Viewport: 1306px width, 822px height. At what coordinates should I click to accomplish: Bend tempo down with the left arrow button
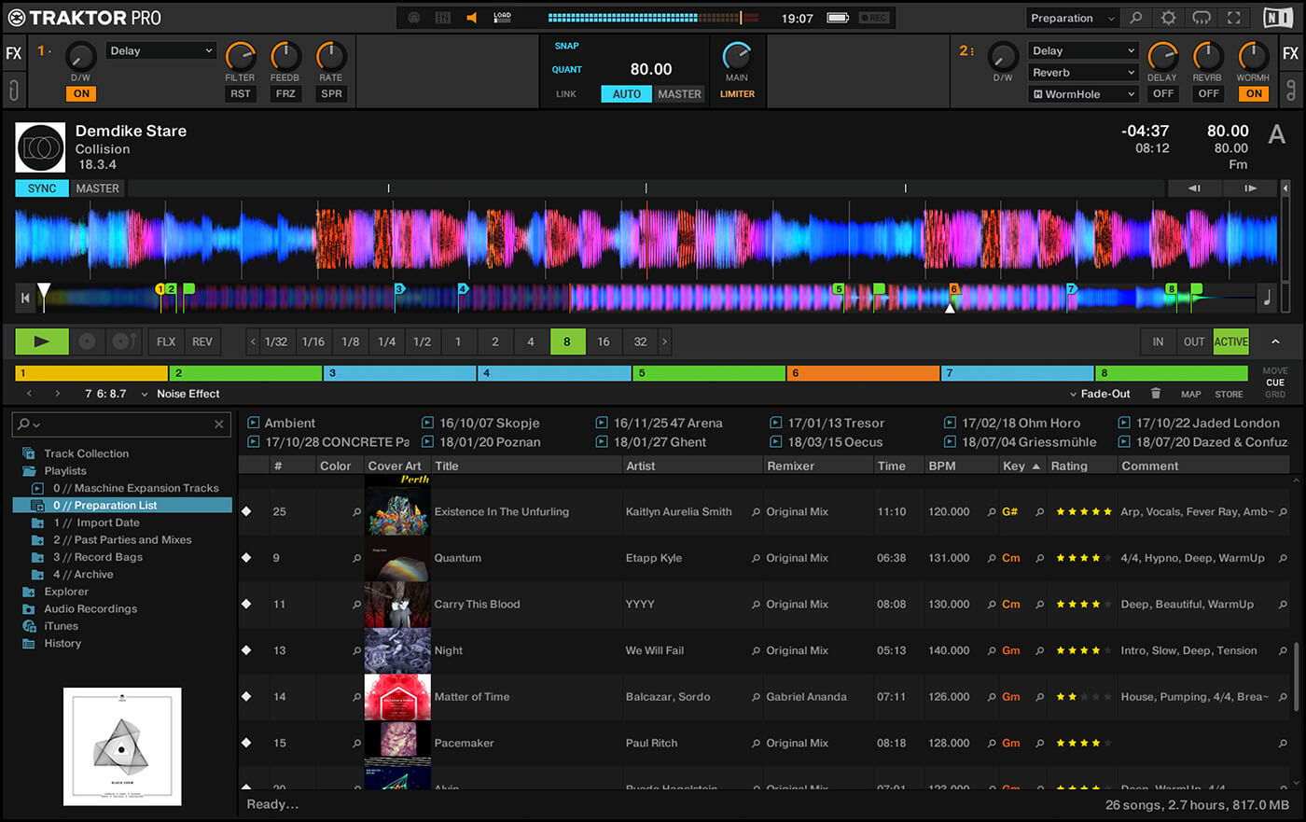(1194, 188)
